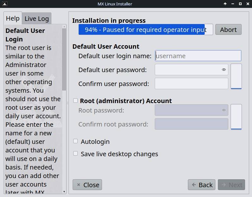Click the keep-above arrow icon in title bar
Image resolution: width=252 pixels, height=197 pixels.
[225, 4]
